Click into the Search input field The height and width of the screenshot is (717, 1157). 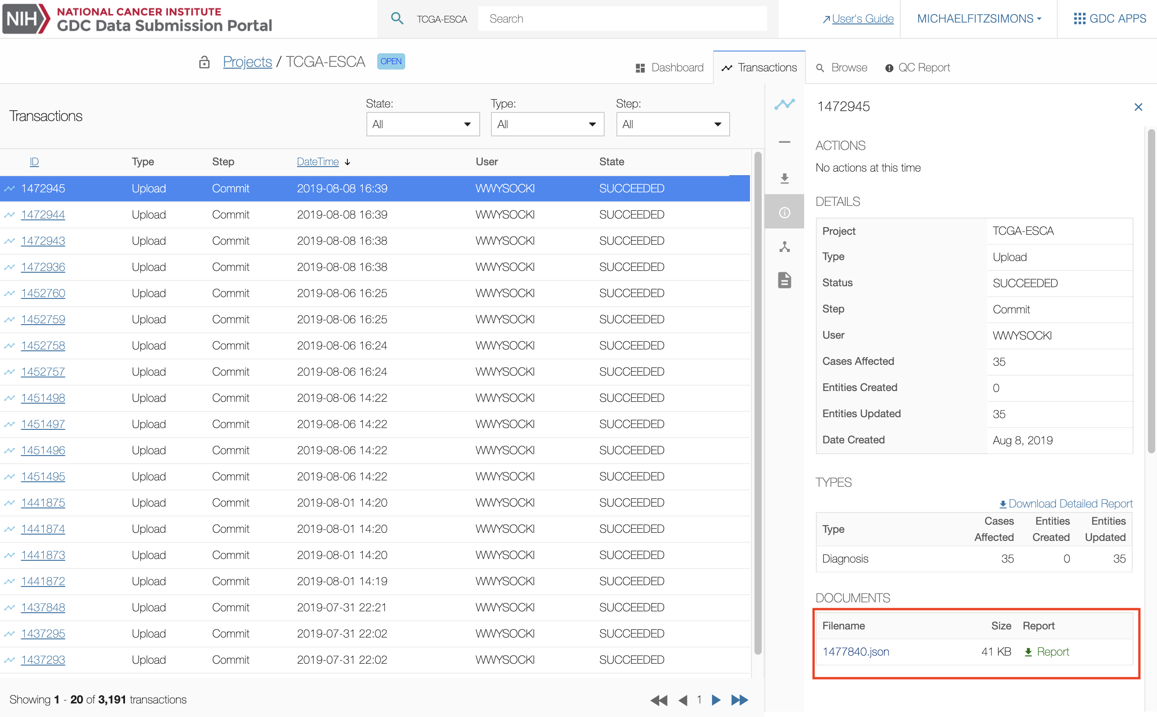tap(622, 19)
